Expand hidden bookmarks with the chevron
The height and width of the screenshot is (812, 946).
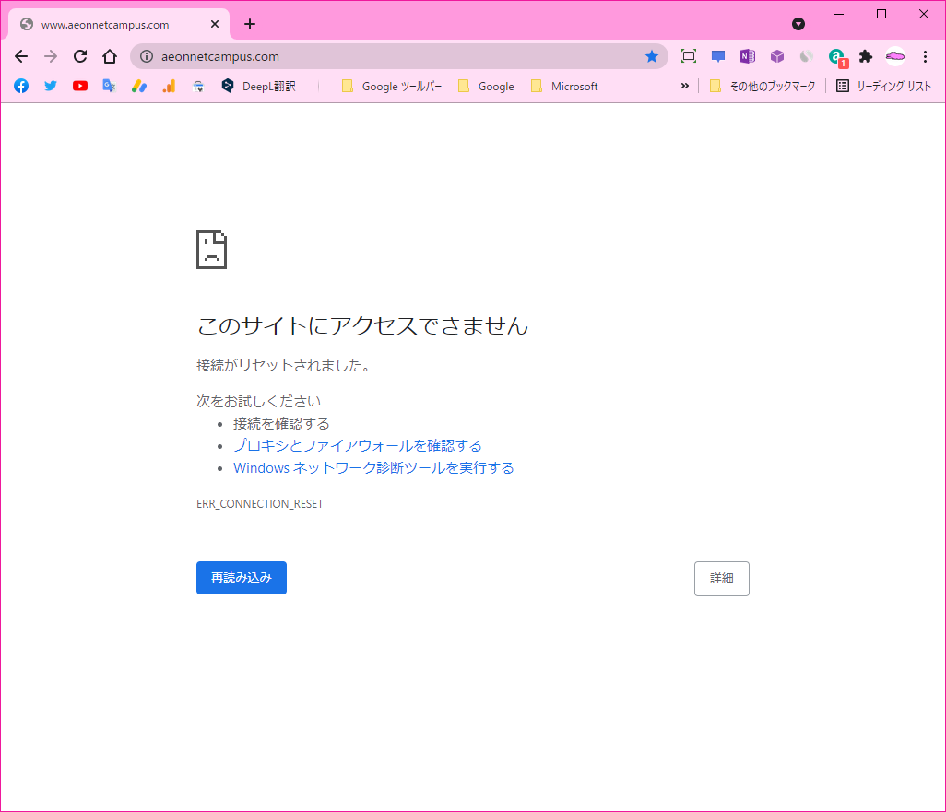tap(684, 86)
